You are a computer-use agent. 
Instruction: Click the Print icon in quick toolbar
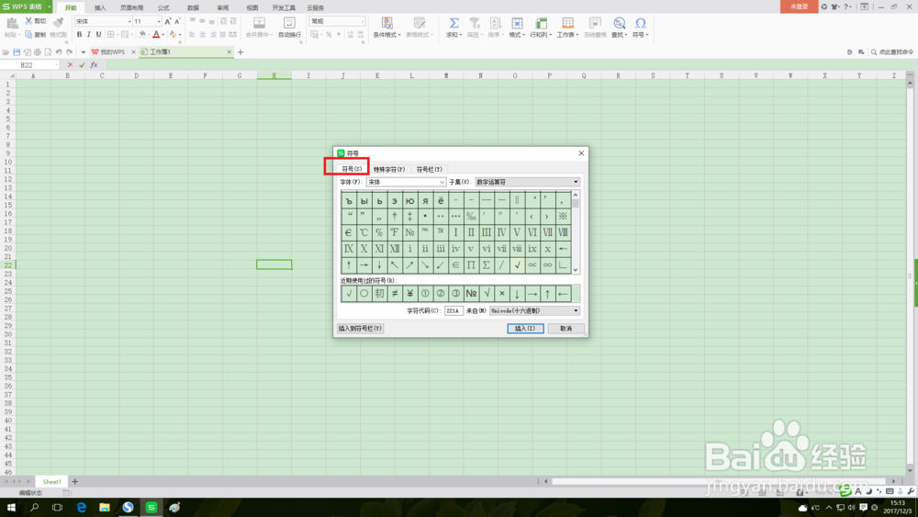click(x=38, y=52)
